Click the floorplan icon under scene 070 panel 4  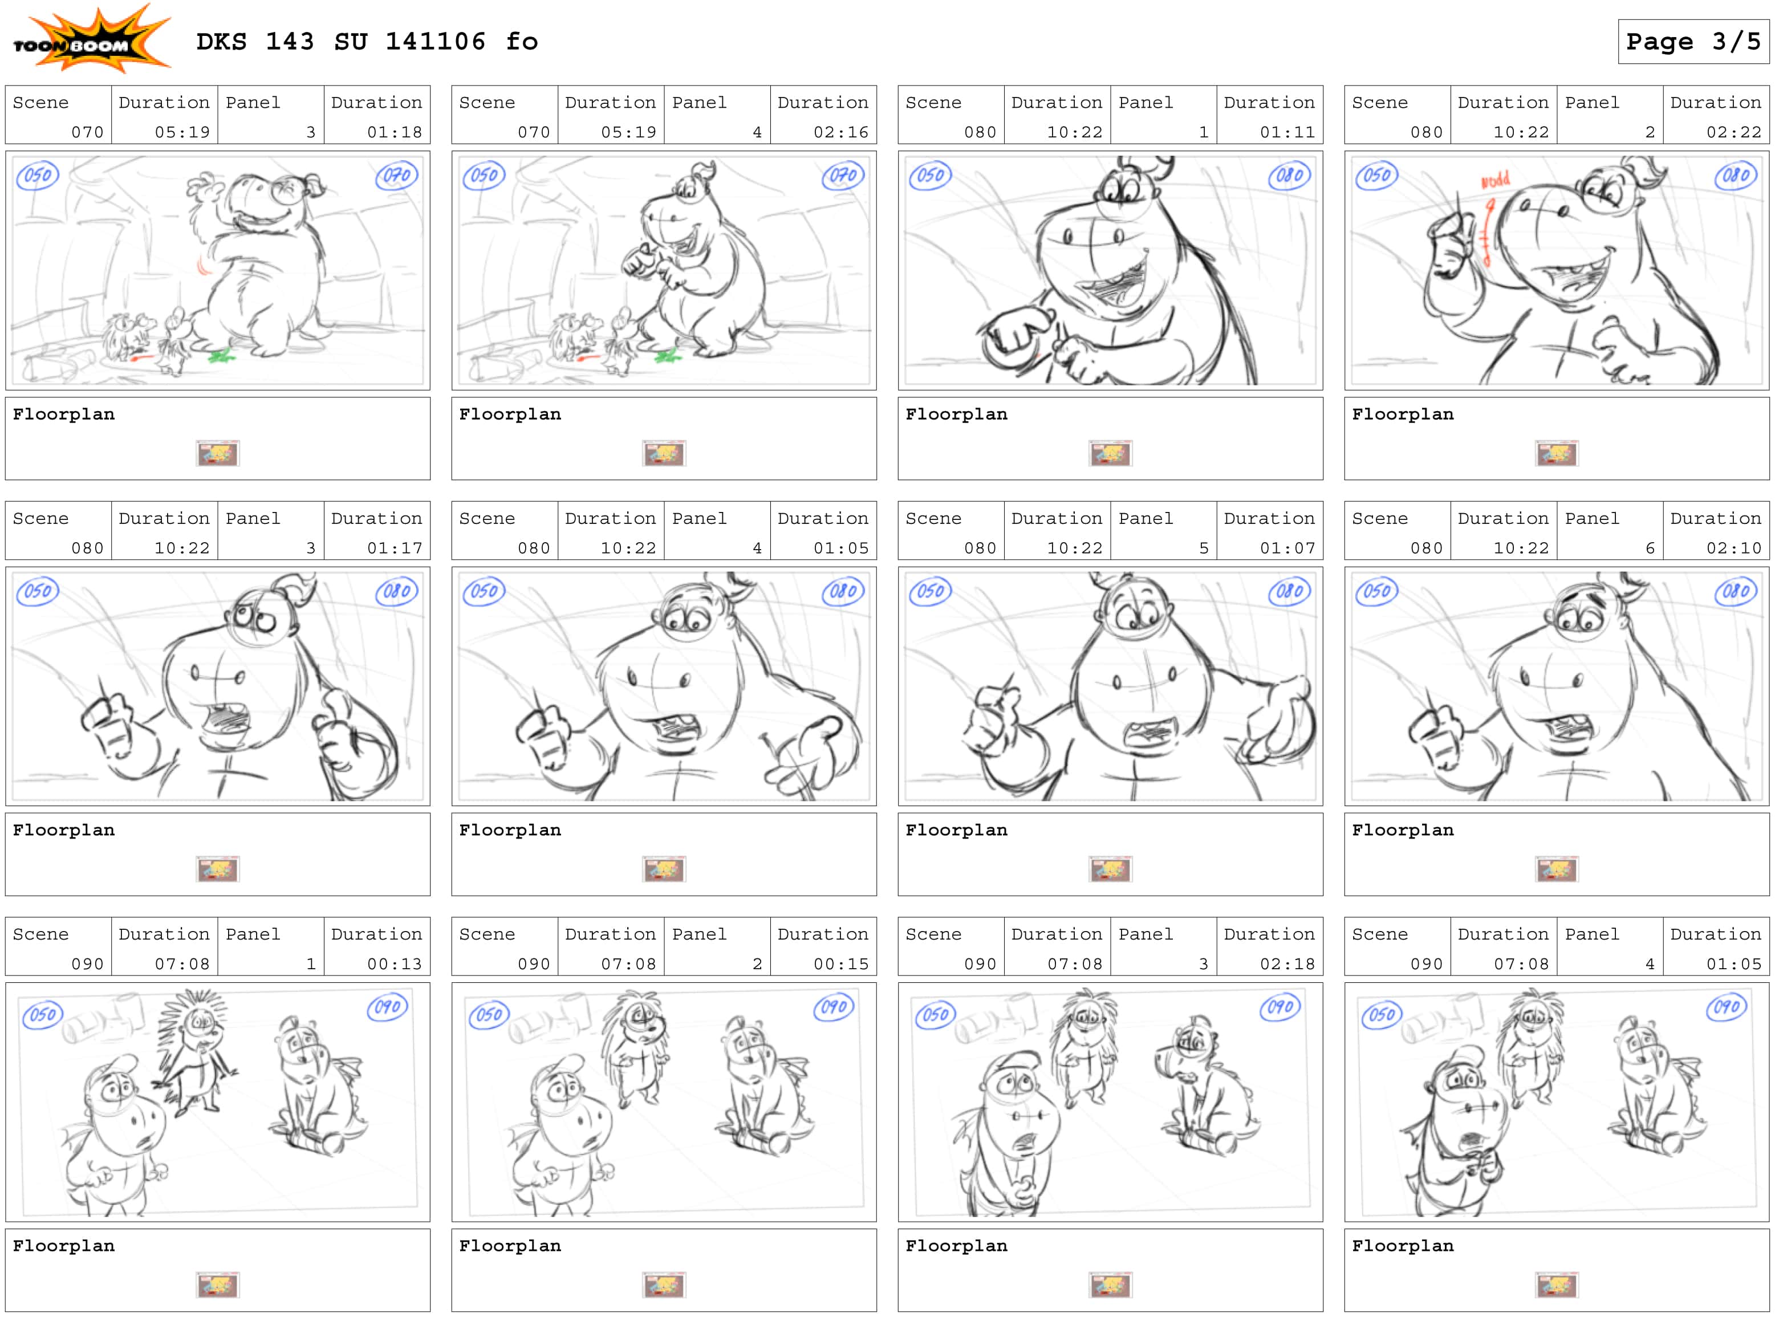[664, 454]
